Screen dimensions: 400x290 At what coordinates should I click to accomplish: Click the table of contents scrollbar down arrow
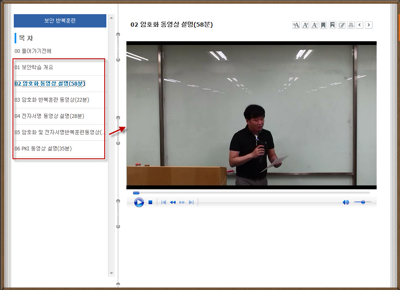pyautogui.click(x=111, y=273)
